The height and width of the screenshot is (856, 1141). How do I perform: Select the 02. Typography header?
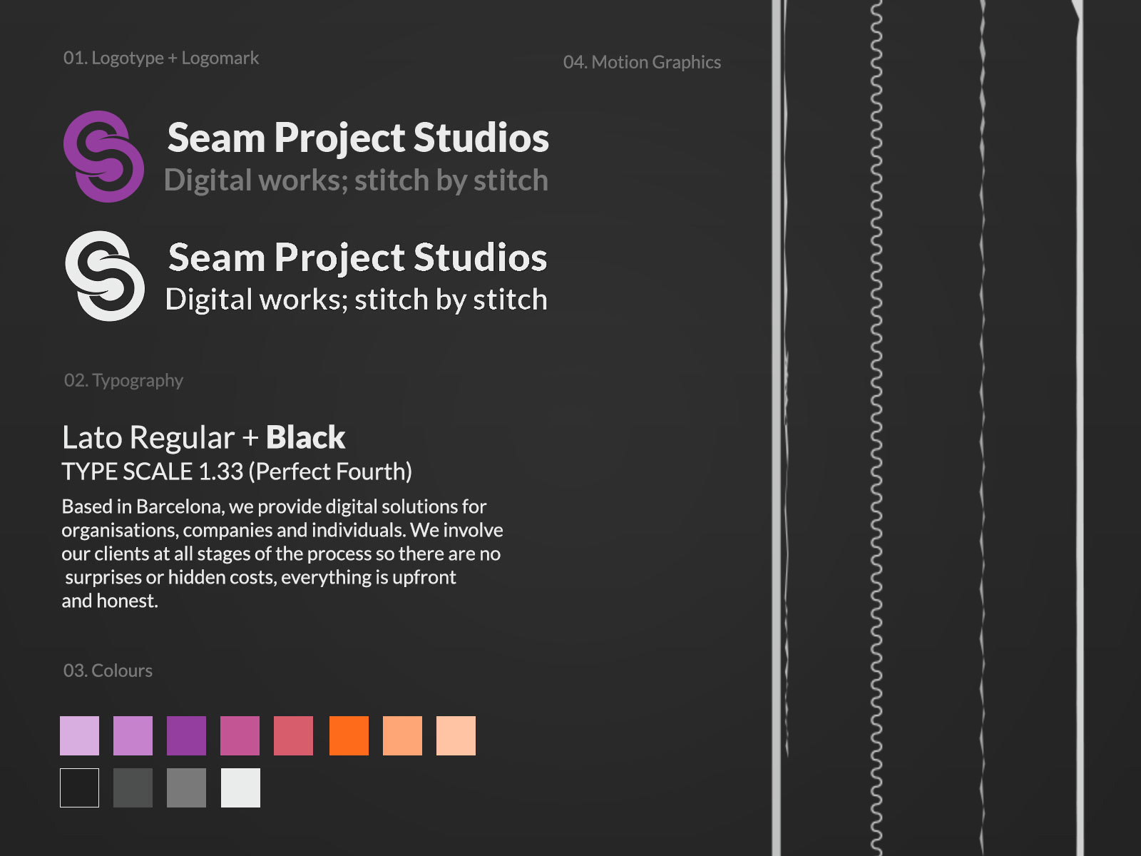click(123, 380)
